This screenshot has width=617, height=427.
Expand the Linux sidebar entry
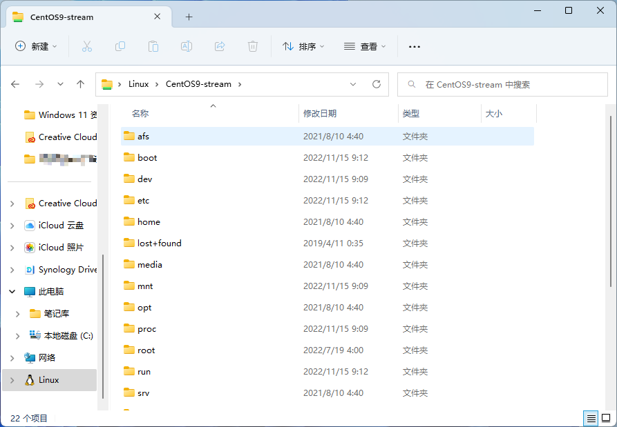click(x=12, y=379)
